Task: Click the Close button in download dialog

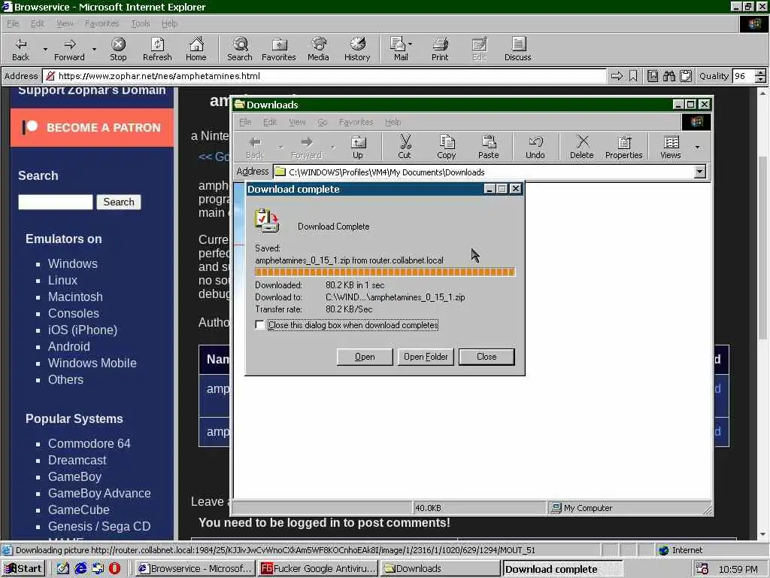Action: pyautogui.click(x=487, y=357)
